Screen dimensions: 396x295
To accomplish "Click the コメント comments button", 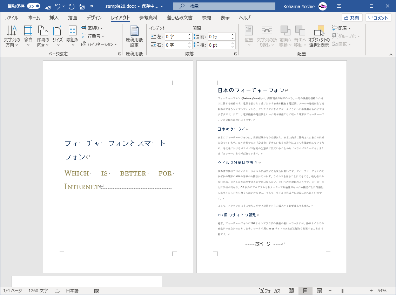I will (378, 18).
